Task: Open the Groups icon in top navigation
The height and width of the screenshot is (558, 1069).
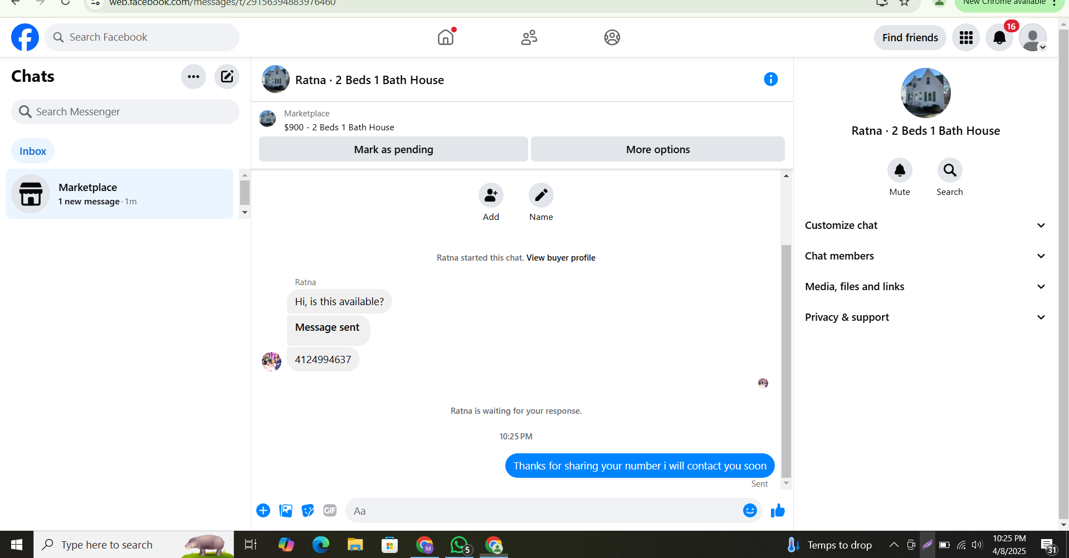Action: point(612,37)
